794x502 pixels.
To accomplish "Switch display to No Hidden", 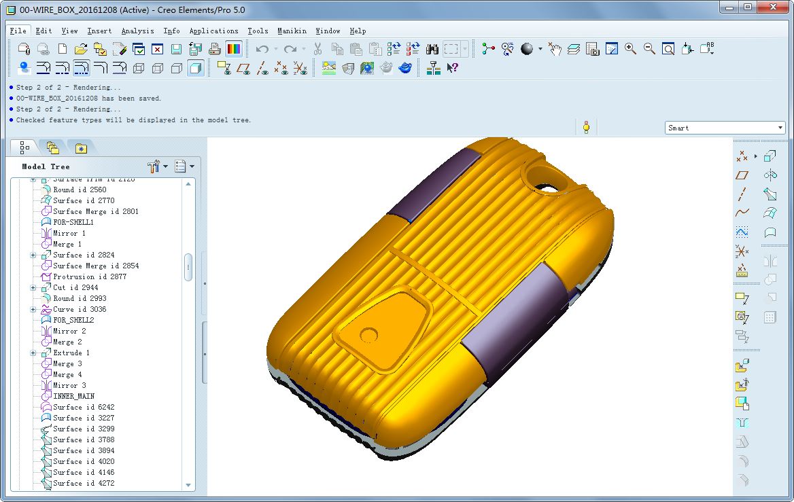I will coord(177,68).
